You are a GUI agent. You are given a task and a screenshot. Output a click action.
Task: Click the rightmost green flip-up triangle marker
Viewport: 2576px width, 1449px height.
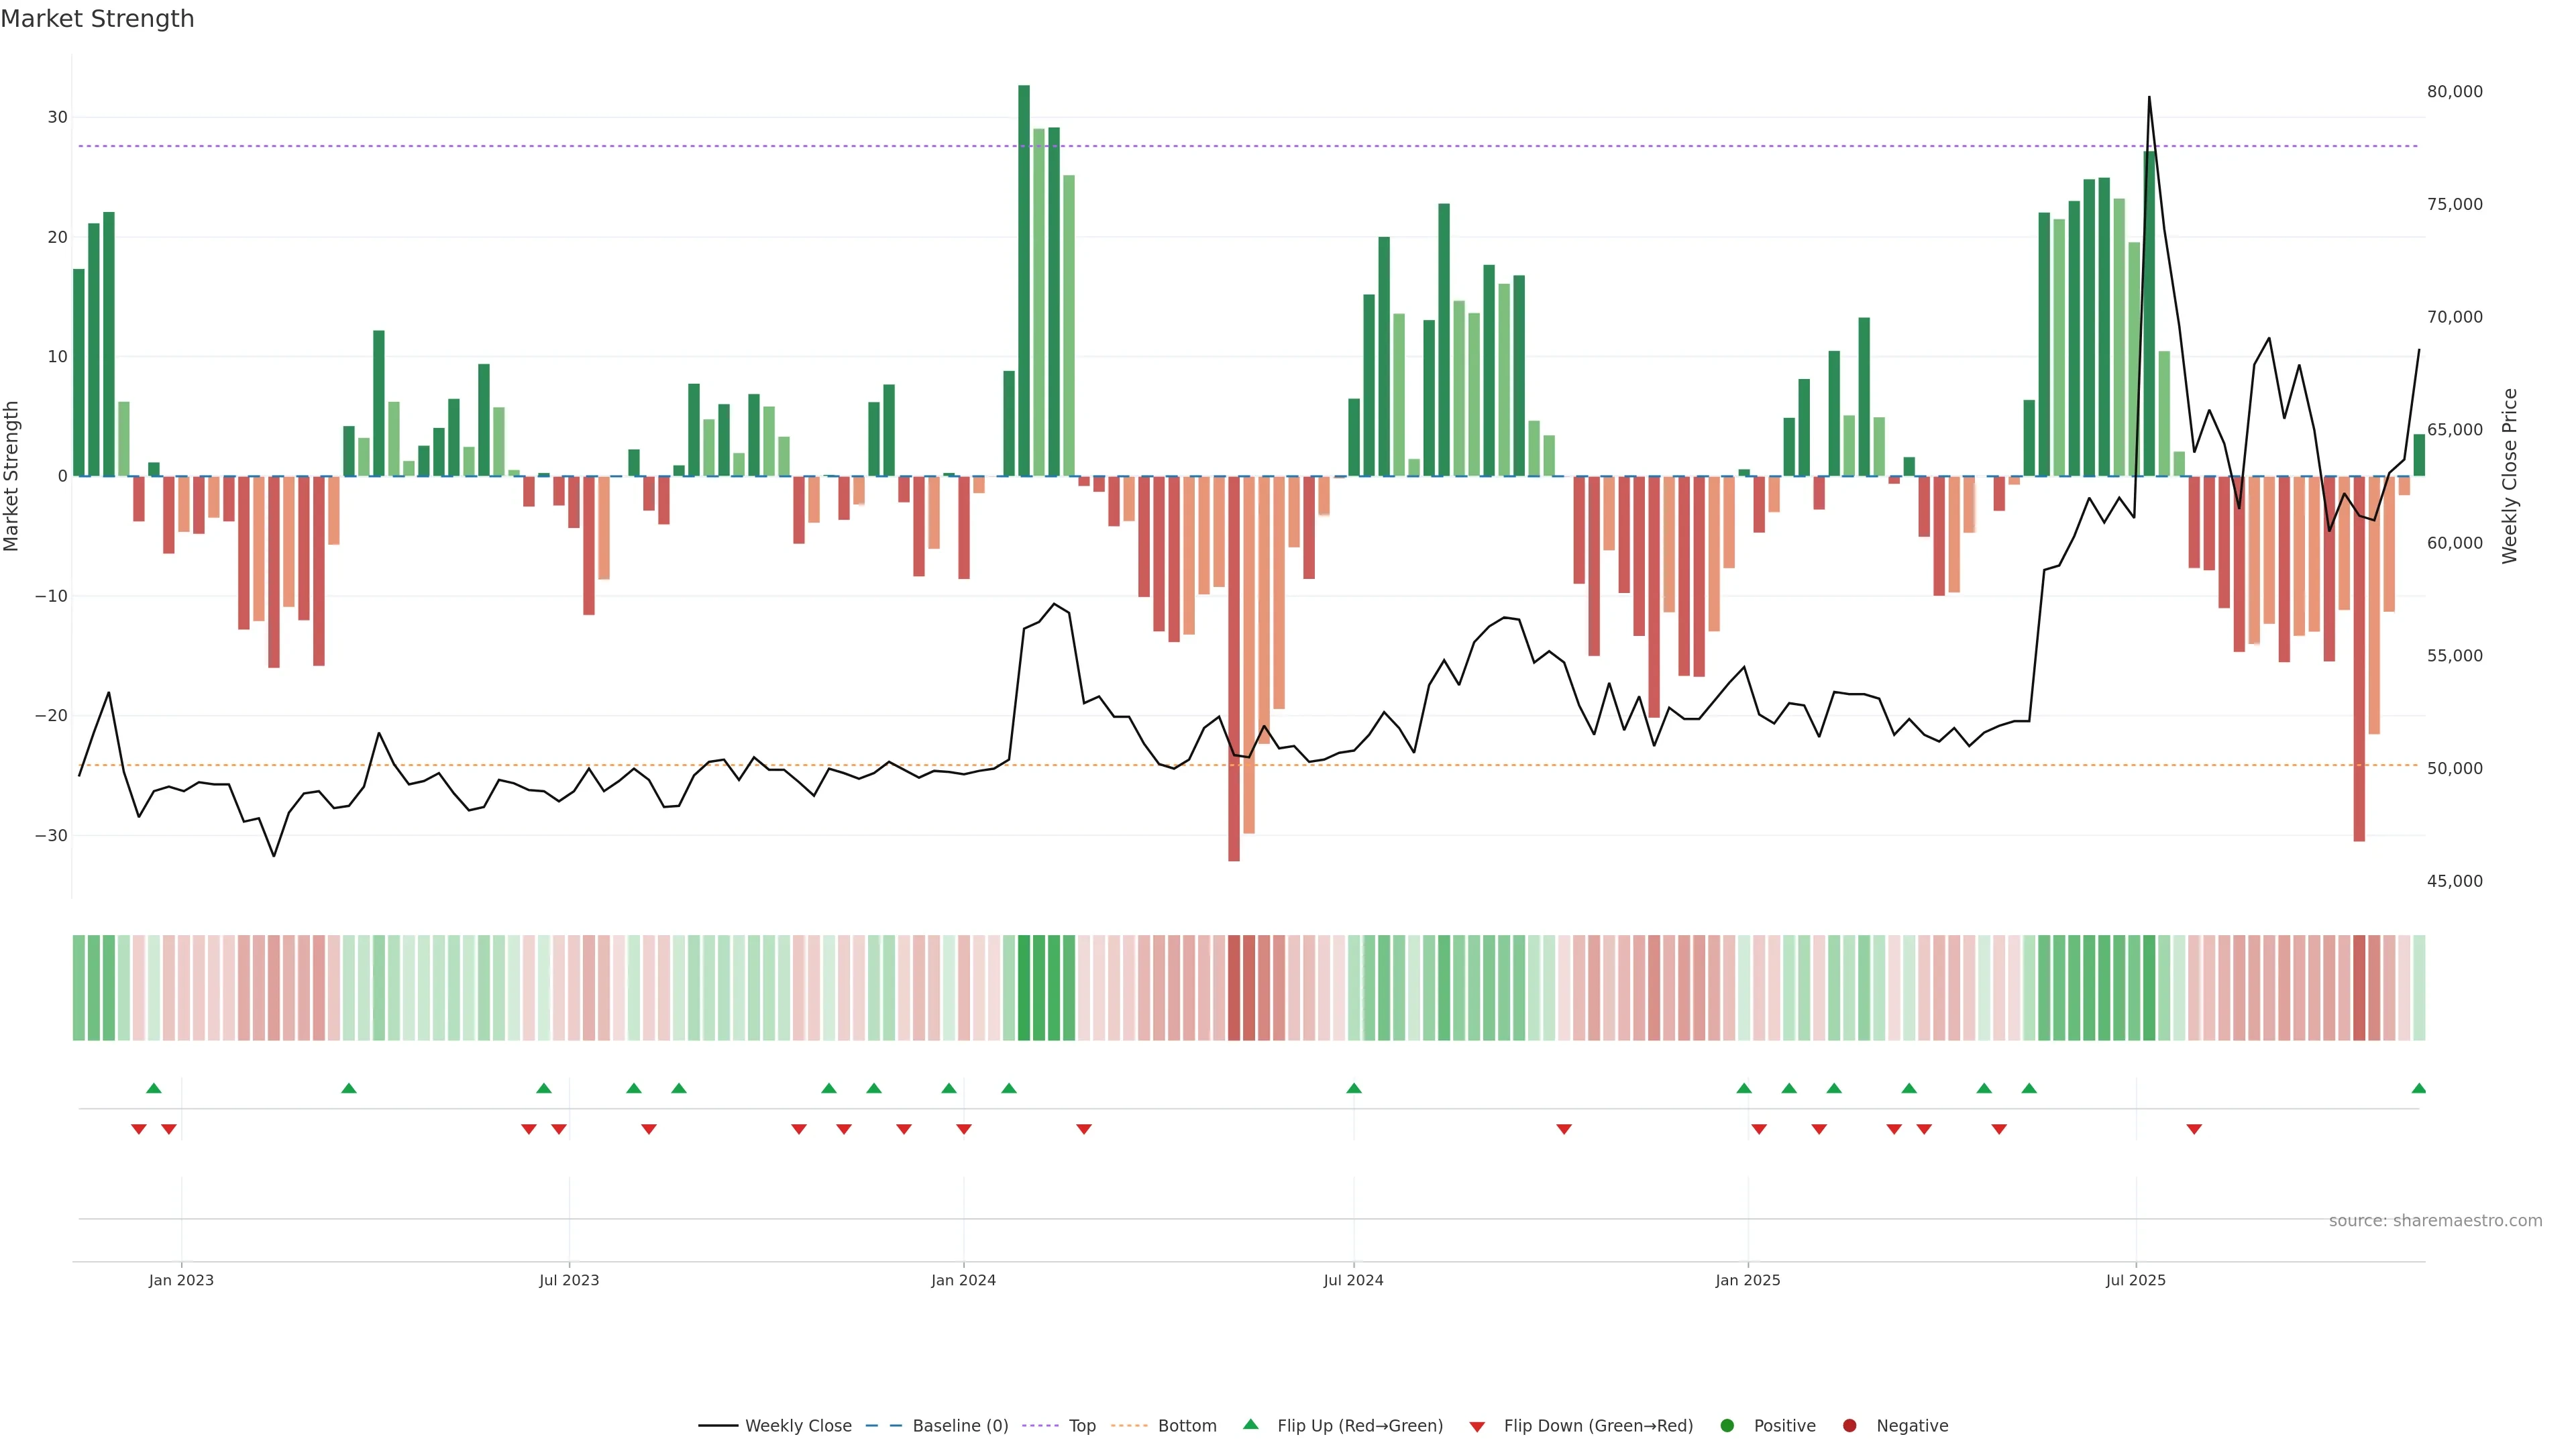[2418, 1088]
